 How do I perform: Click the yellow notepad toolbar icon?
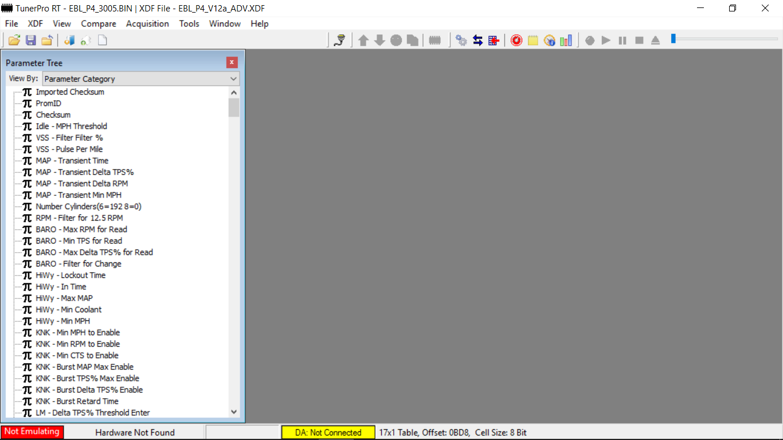click(533, 40)
